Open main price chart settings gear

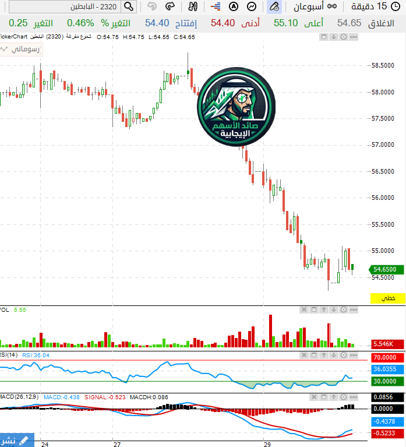[344, 37]
